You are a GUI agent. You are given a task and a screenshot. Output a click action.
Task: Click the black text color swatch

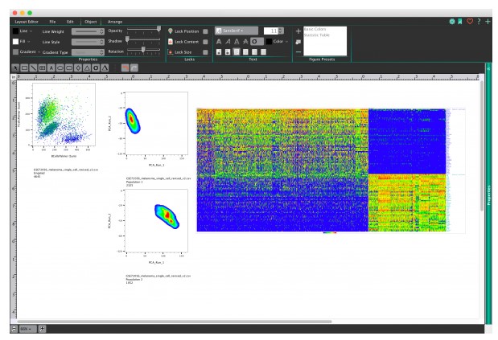[x=269, y=42]
